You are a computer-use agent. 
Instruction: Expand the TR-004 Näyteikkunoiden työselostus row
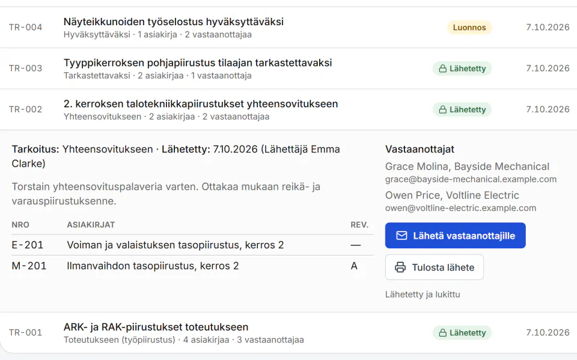(288, 28)
